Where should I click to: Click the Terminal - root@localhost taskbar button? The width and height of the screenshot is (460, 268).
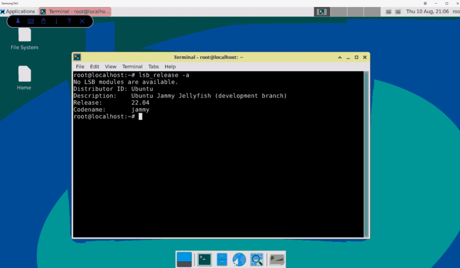[x=75, y=12]
